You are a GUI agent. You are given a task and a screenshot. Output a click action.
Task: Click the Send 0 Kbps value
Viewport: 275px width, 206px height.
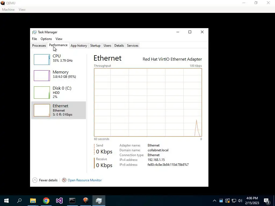[x=104, y=152]
